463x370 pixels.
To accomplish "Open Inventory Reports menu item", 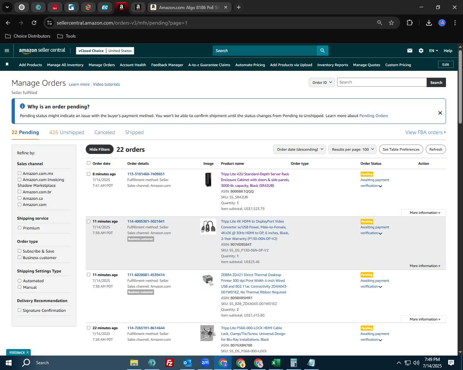I will pos(332,65).
